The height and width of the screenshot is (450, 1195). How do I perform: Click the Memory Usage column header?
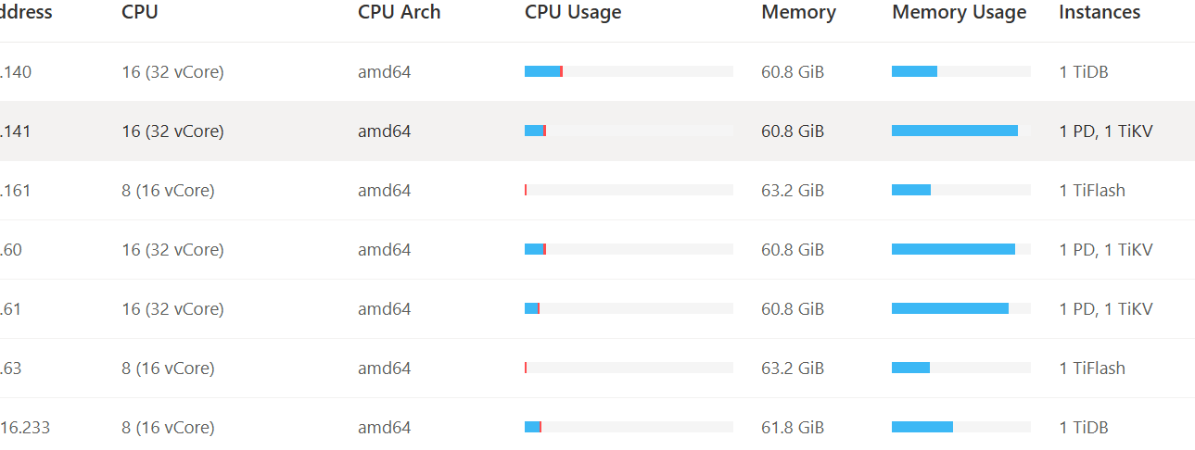[959, 12]
